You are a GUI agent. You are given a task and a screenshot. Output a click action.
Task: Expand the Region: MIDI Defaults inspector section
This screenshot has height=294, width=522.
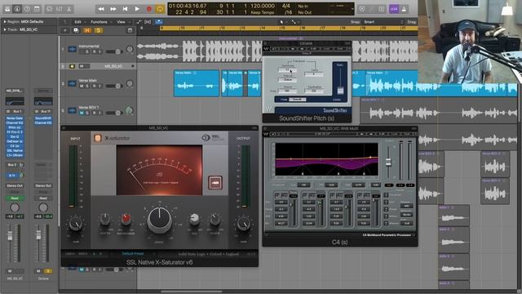[5, 22]
